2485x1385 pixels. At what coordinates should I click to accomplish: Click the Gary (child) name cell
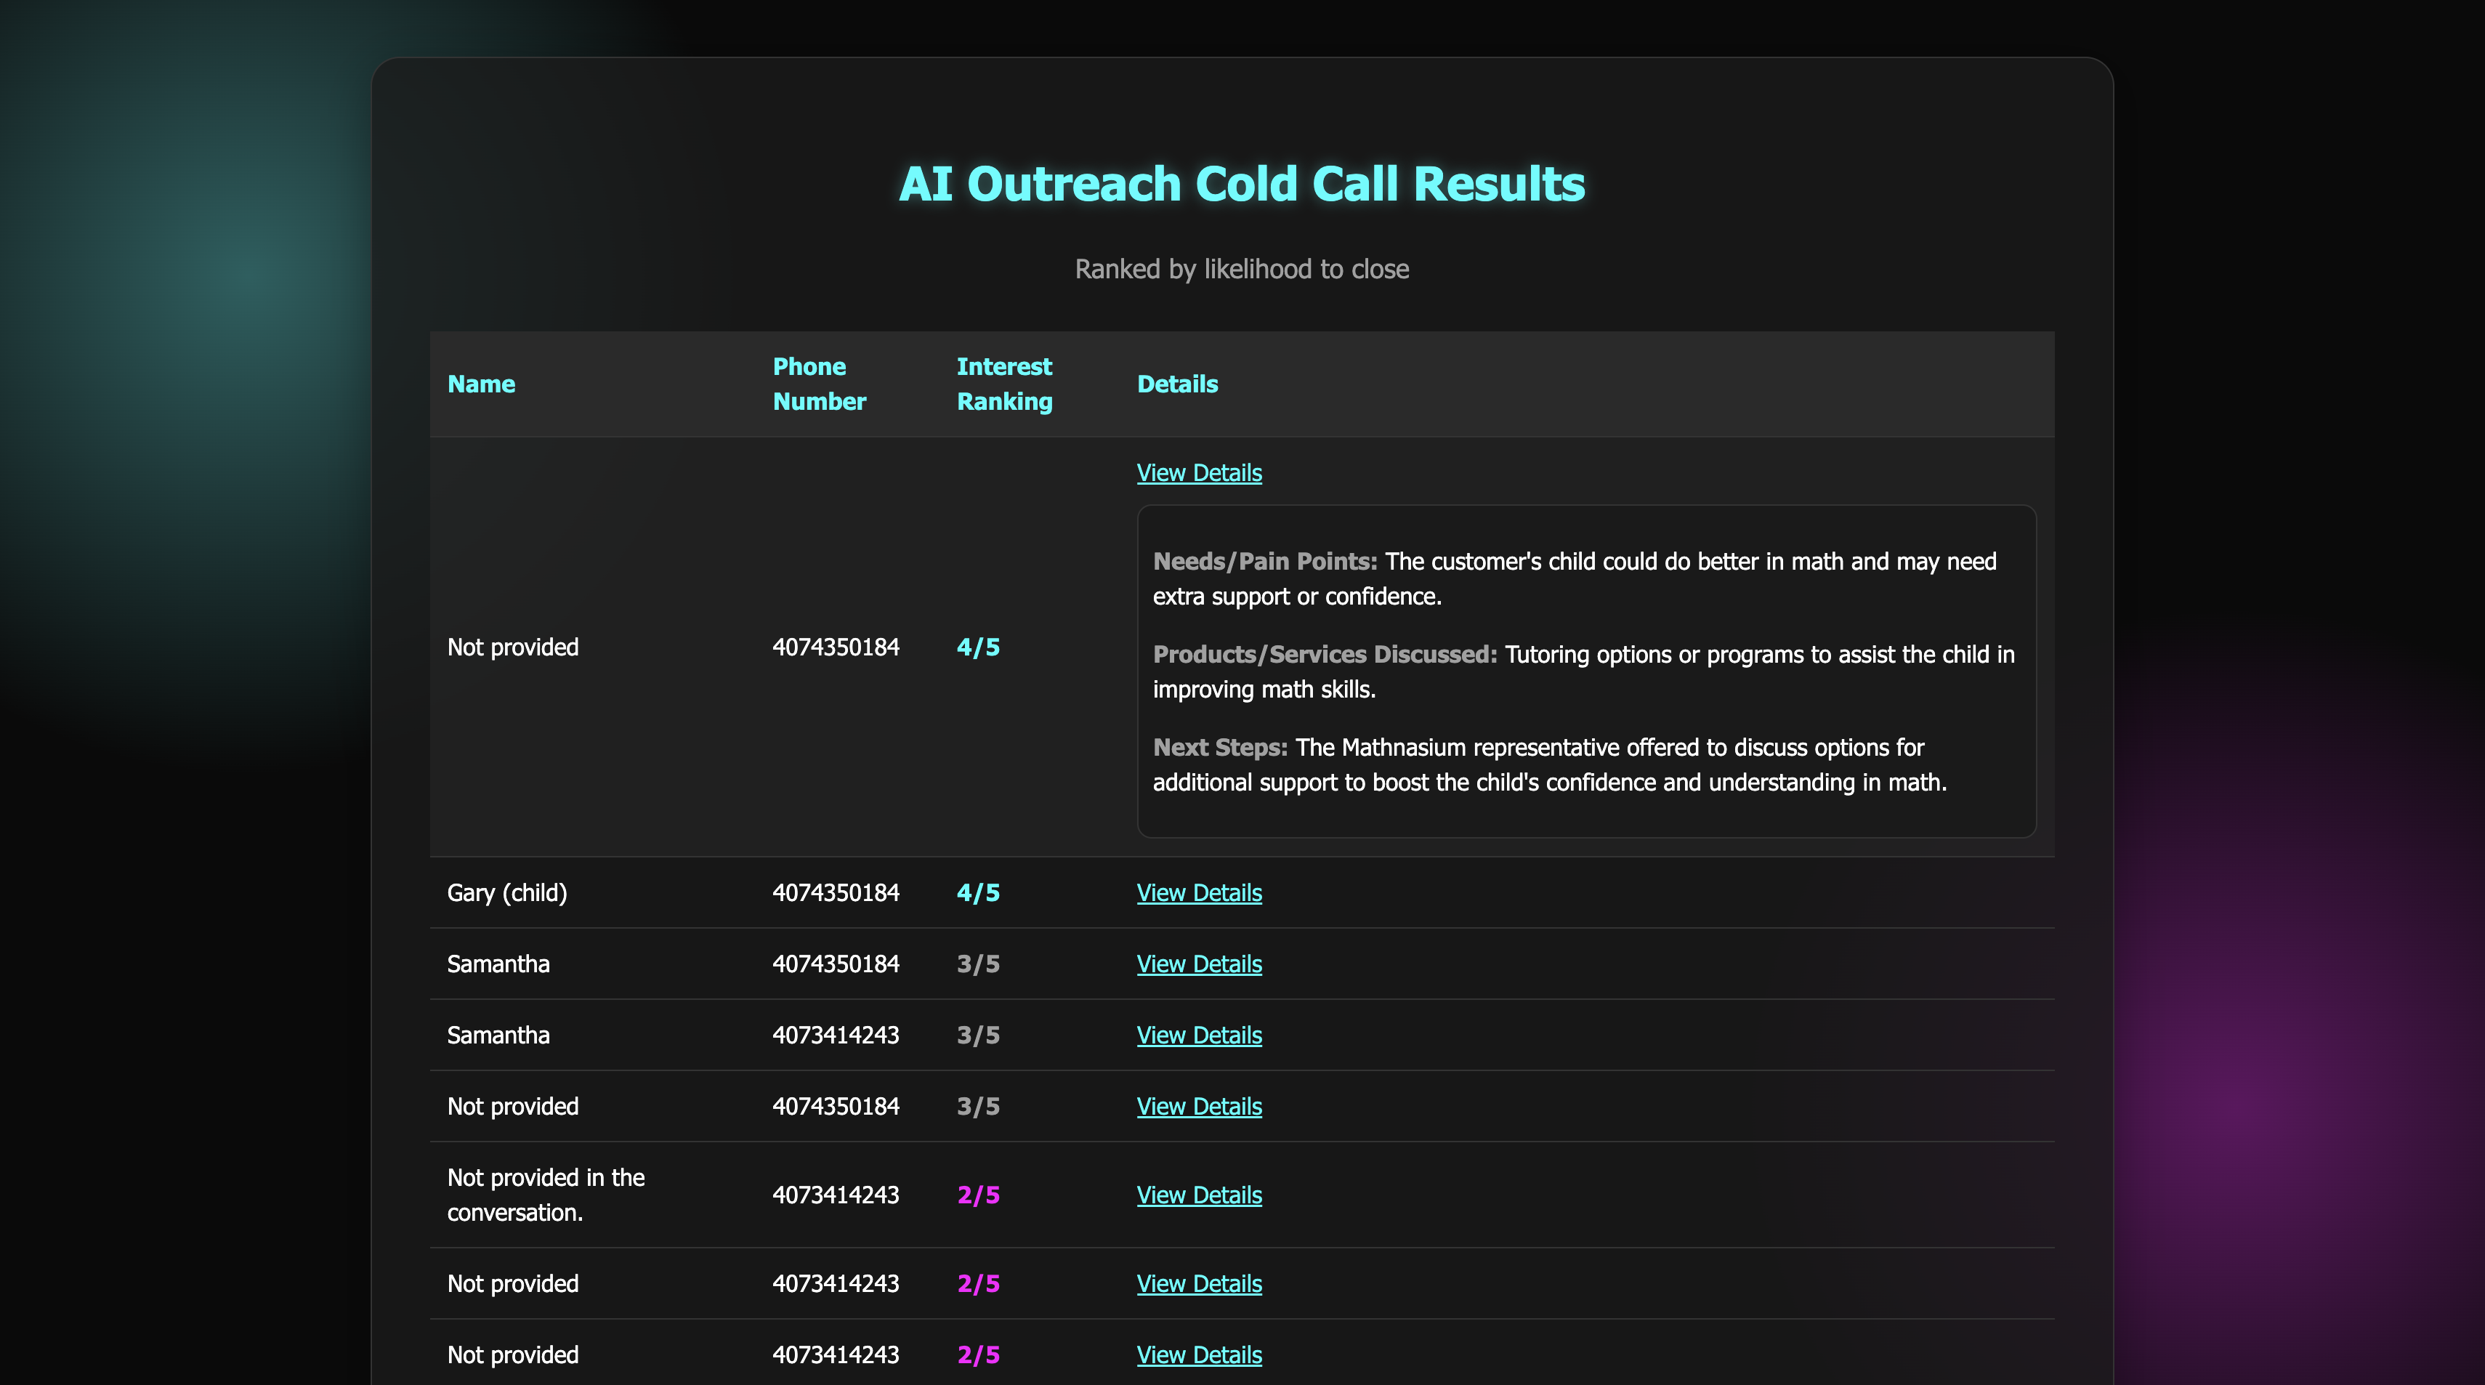(506, 893)
